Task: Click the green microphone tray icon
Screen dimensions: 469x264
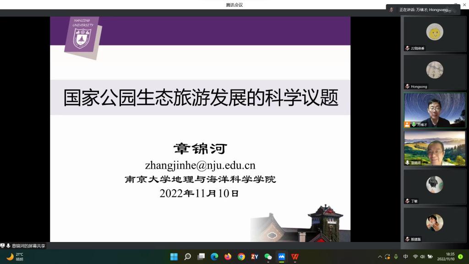Action: click(x=396, y=257)
